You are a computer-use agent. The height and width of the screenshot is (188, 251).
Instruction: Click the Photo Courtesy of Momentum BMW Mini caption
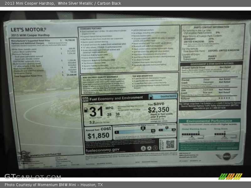pyautogui.click(x=54, y=185)
